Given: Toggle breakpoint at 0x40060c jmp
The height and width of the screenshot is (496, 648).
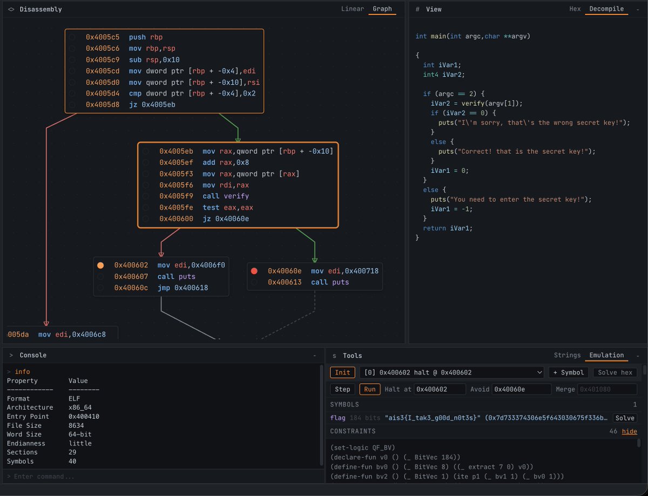Looking at the screenshot, I should click(x=100, y=288).
